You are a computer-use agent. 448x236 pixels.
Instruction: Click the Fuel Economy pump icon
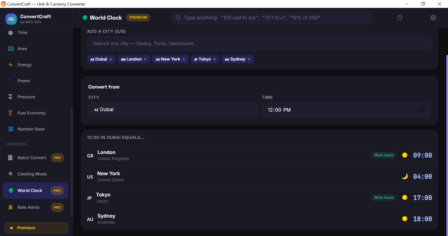click(x=11, y=113)
